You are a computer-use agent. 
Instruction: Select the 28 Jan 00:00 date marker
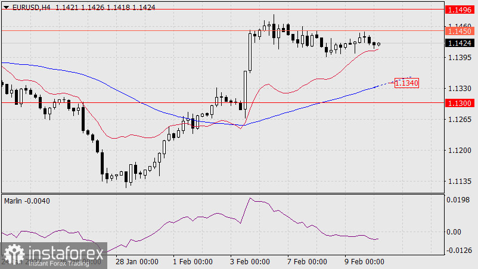136,262
